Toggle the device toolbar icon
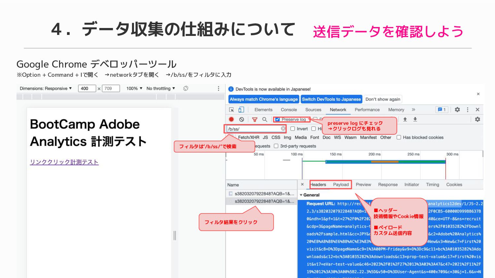495x278 pixels. (x=241, y=110)
